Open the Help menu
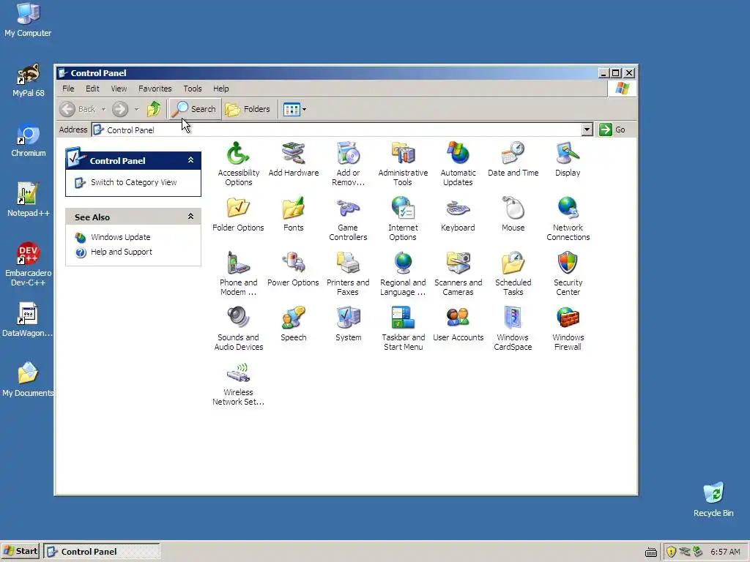Viewport: 750px width, 562px height. (220, 89)
